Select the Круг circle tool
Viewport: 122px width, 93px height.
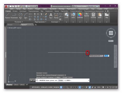coord(21,16)
